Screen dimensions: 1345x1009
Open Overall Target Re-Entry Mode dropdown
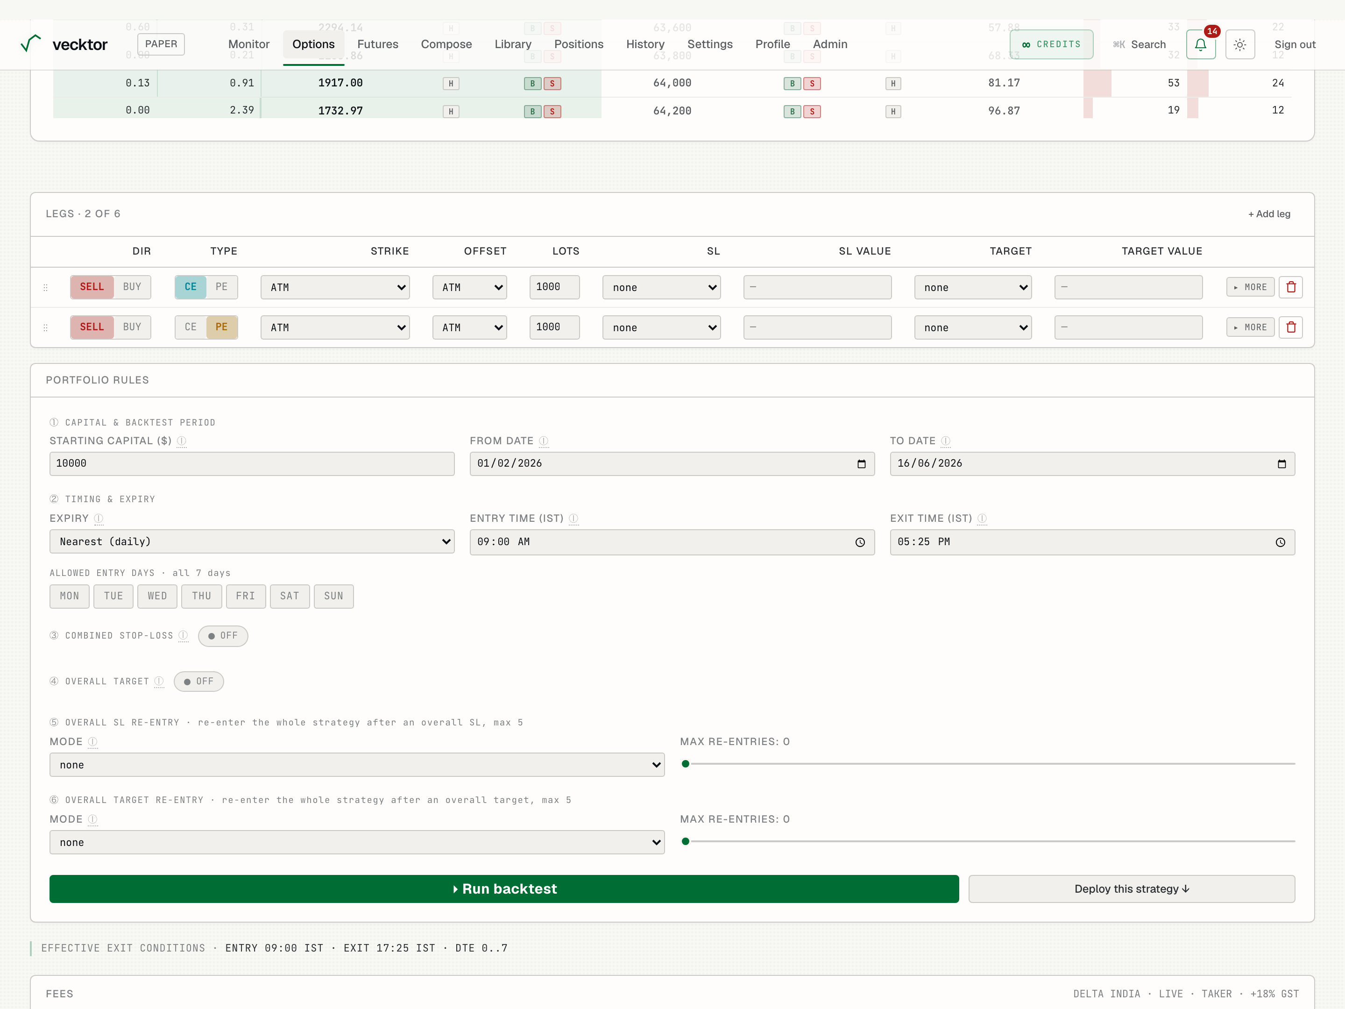tap(357, 842)
